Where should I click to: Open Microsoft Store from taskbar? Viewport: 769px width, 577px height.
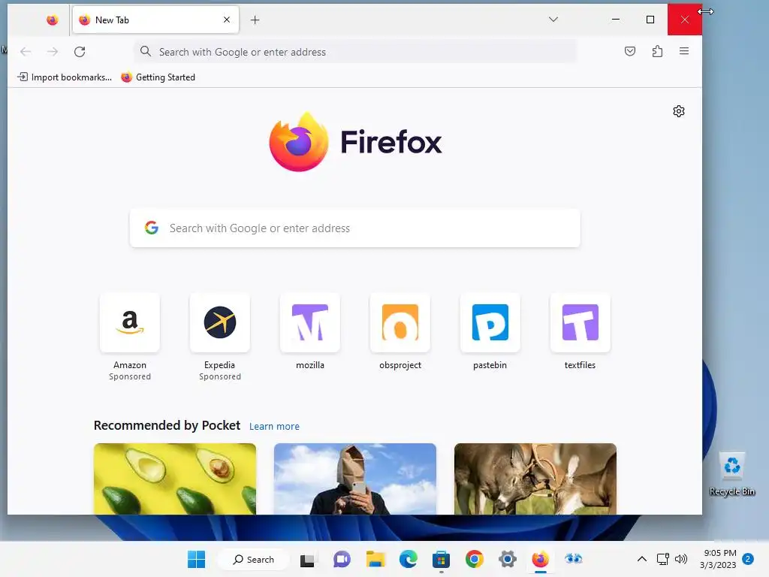pyautogui.click(x=441, y=559)
